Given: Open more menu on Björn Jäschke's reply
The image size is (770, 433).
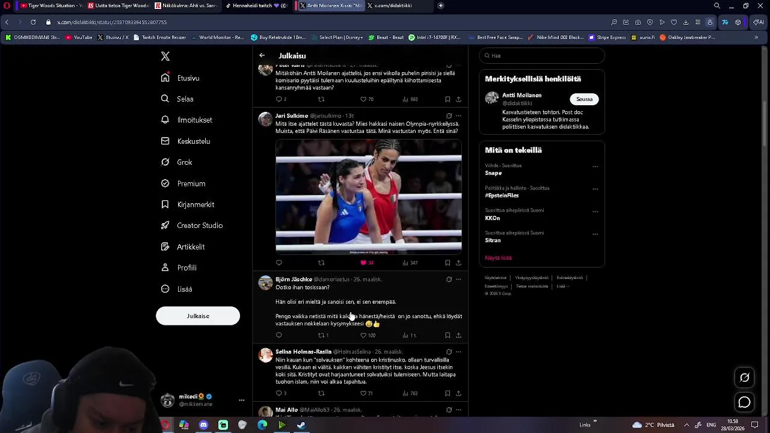Looking at the screenshot, I should click(x=458, y=279).
